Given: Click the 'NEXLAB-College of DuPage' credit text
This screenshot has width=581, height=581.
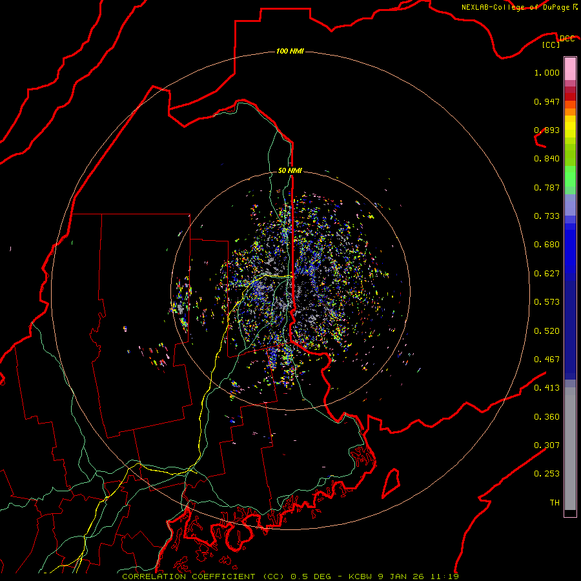Looking at the screenshot, I should [515, 7].
